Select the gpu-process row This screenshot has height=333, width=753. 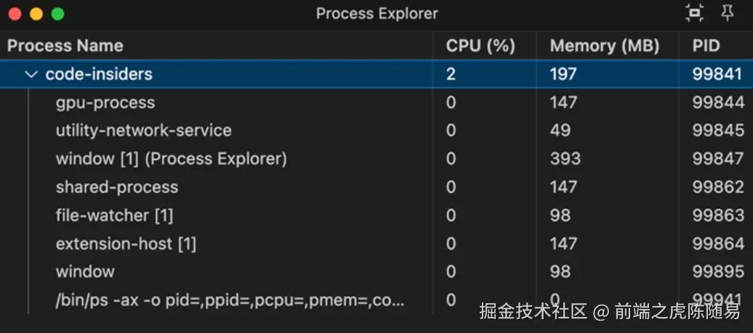(105, 103)
